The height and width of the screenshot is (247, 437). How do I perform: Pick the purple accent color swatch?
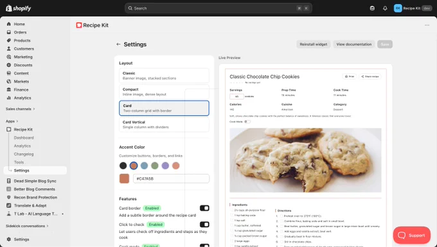[x=165, y=166]
